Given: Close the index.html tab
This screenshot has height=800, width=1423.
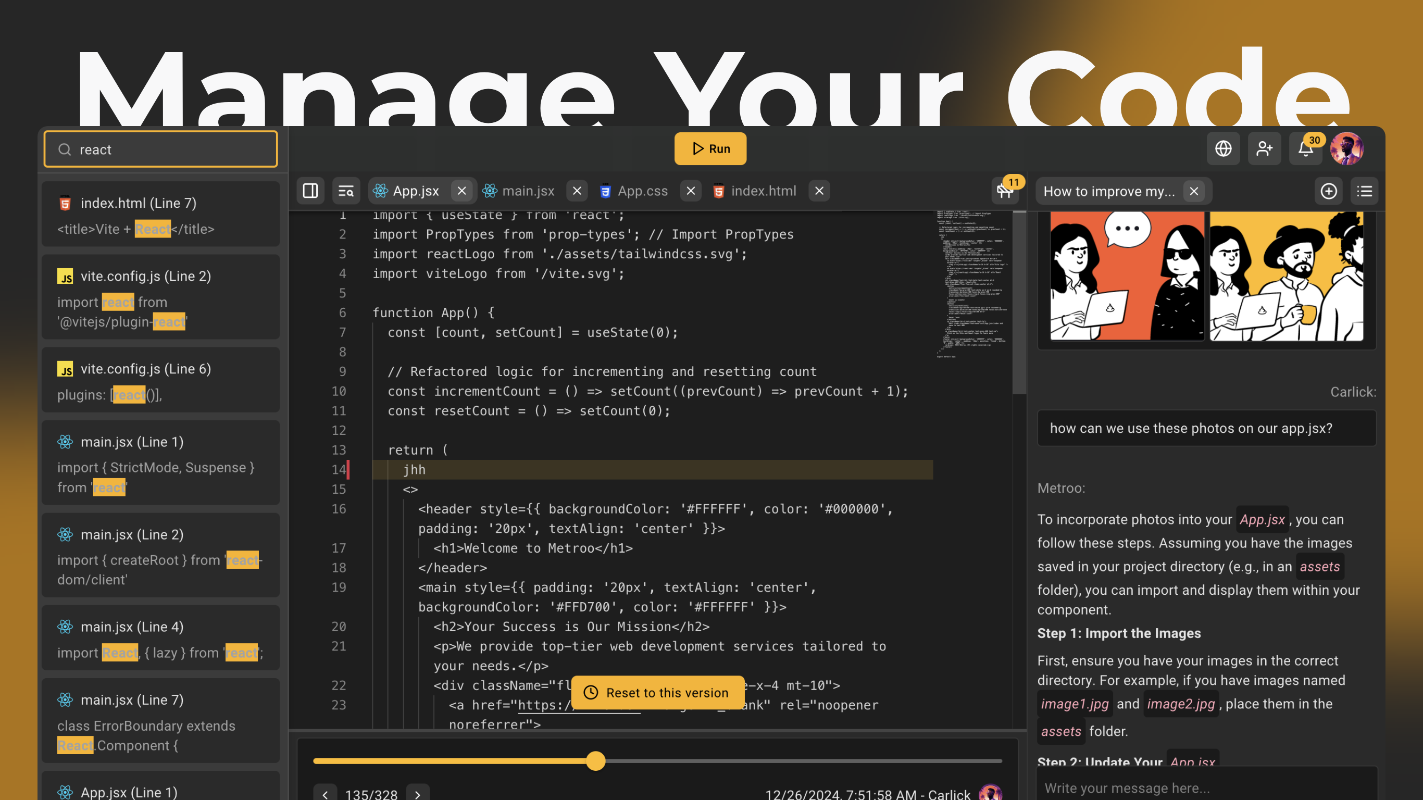Looking at the screenshot, I should tap(819, 191).
